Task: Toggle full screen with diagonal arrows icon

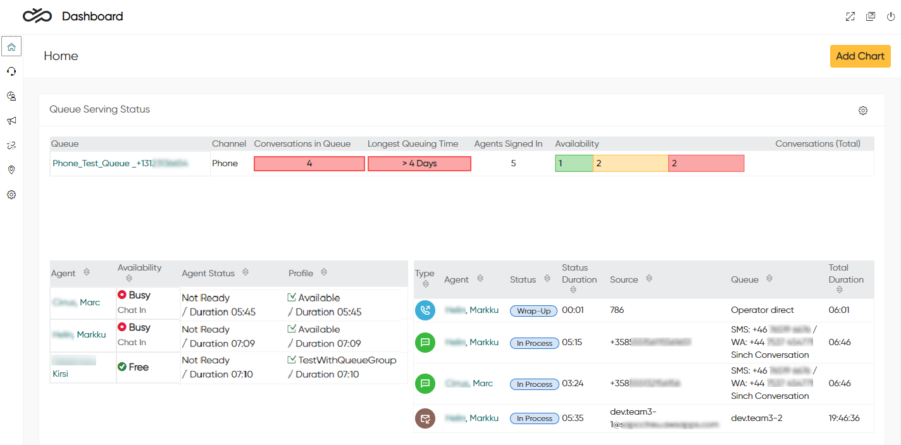Action: click(x=850, y=16)
